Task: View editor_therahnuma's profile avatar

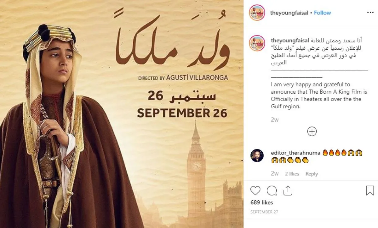Action: tap(257, 155)
